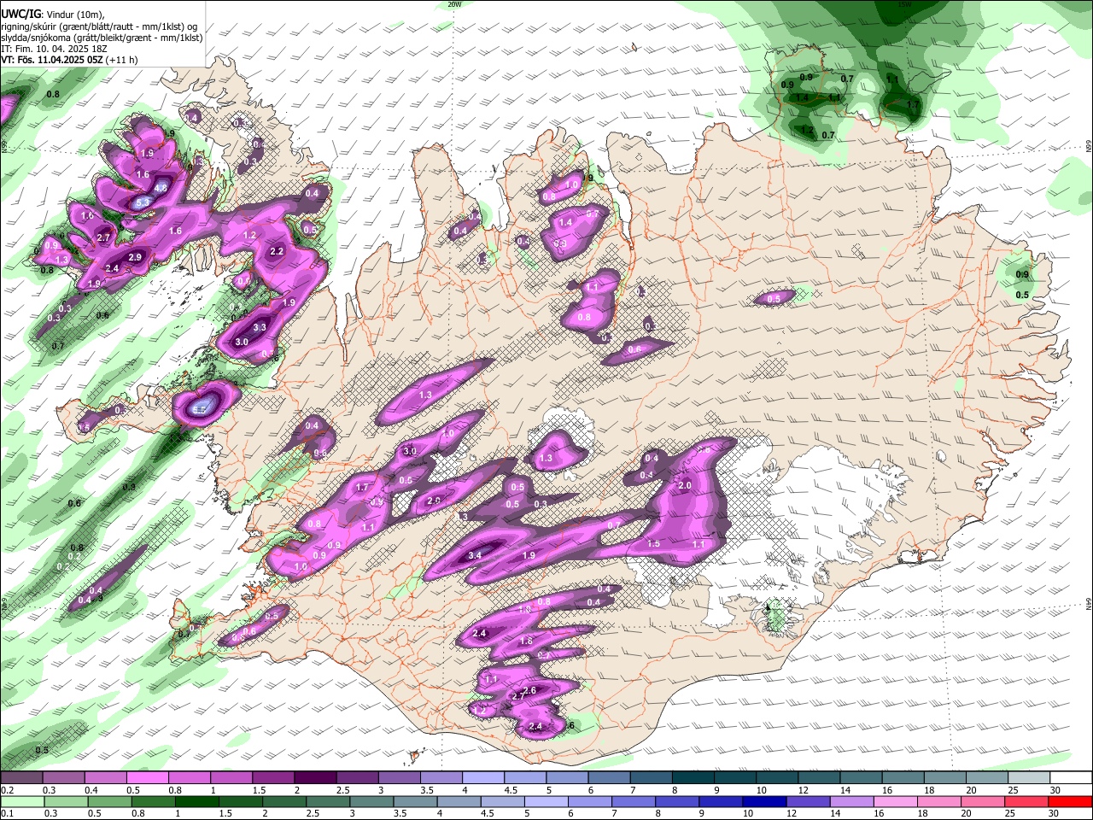Screen dimensions: 1093x820
Task: Click the 0.2 label in the upper legend
Action: click(7, 790)
